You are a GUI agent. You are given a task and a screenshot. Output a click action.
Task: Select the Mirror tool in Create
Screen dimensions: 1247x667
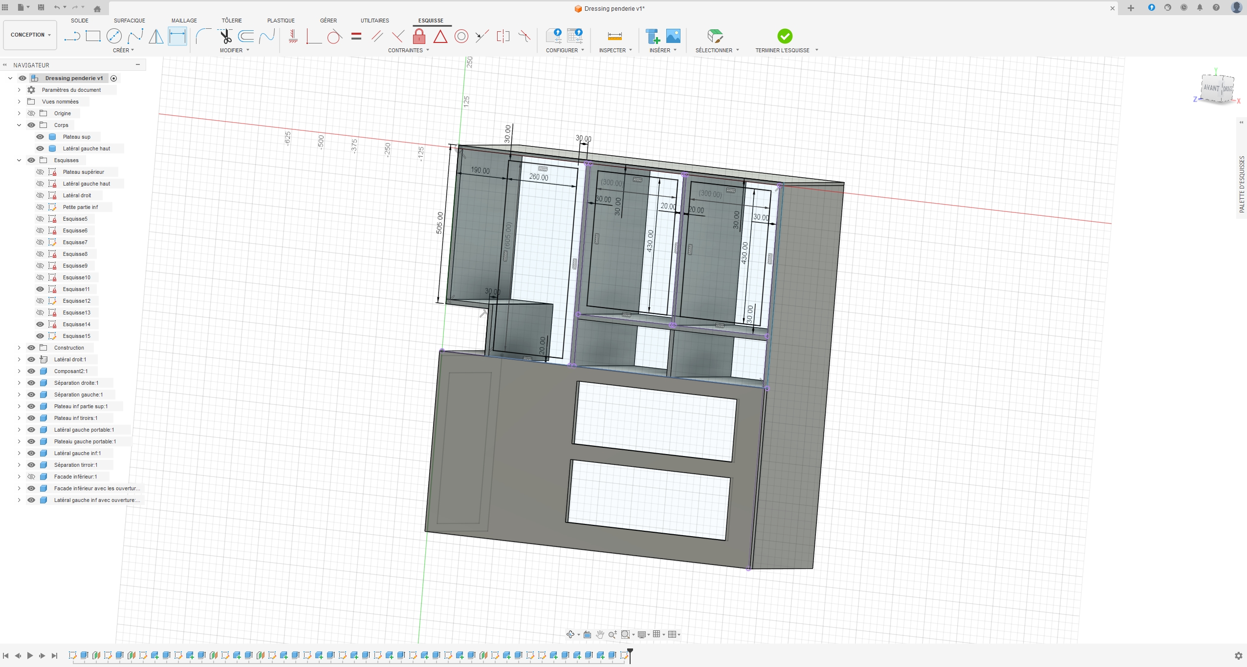tap(156, 36)
